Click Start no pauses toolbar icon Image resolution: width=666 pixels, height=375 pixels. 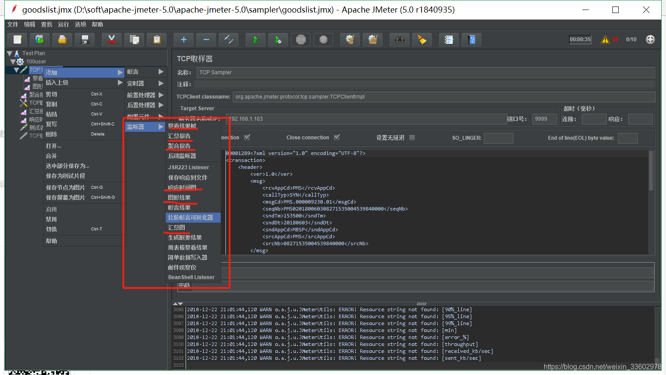(278, 39)
